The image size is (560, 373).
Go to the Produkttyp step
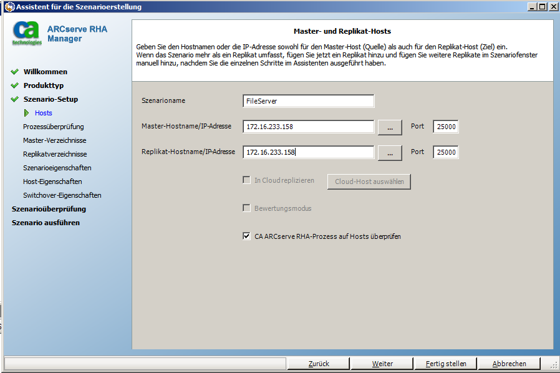click(x=44, y=85)
